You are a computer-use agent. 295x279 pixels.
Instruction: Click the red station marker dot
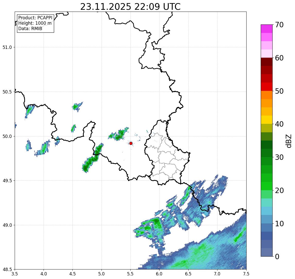[x=131, y=143]
